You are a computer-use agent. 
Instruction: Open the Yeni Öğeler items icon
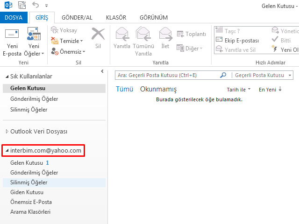point(34,34)
